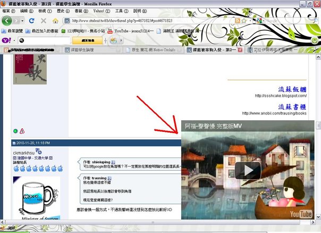321x233 pixels.
Task: Report post with red warning triangle icon
Action: tap(22, 131)
